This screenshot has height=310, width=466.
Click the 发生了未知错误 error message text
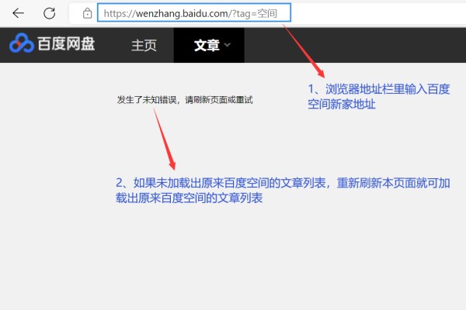(x=185, y=100)
